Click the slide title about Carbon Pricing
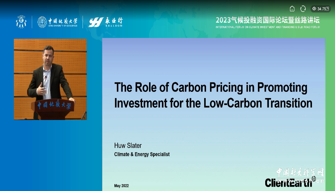Viewport: 335px width, 191px height. (213, 95)
